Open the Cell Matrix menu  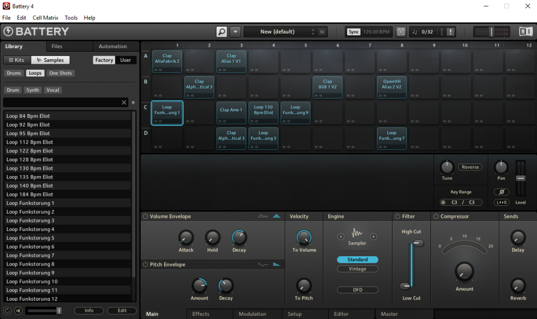coord(46,18)
